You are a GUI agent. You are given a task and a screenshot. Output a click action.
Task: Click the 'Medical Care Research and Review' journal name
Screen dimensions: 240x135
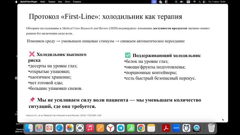[x=85, y=28]
